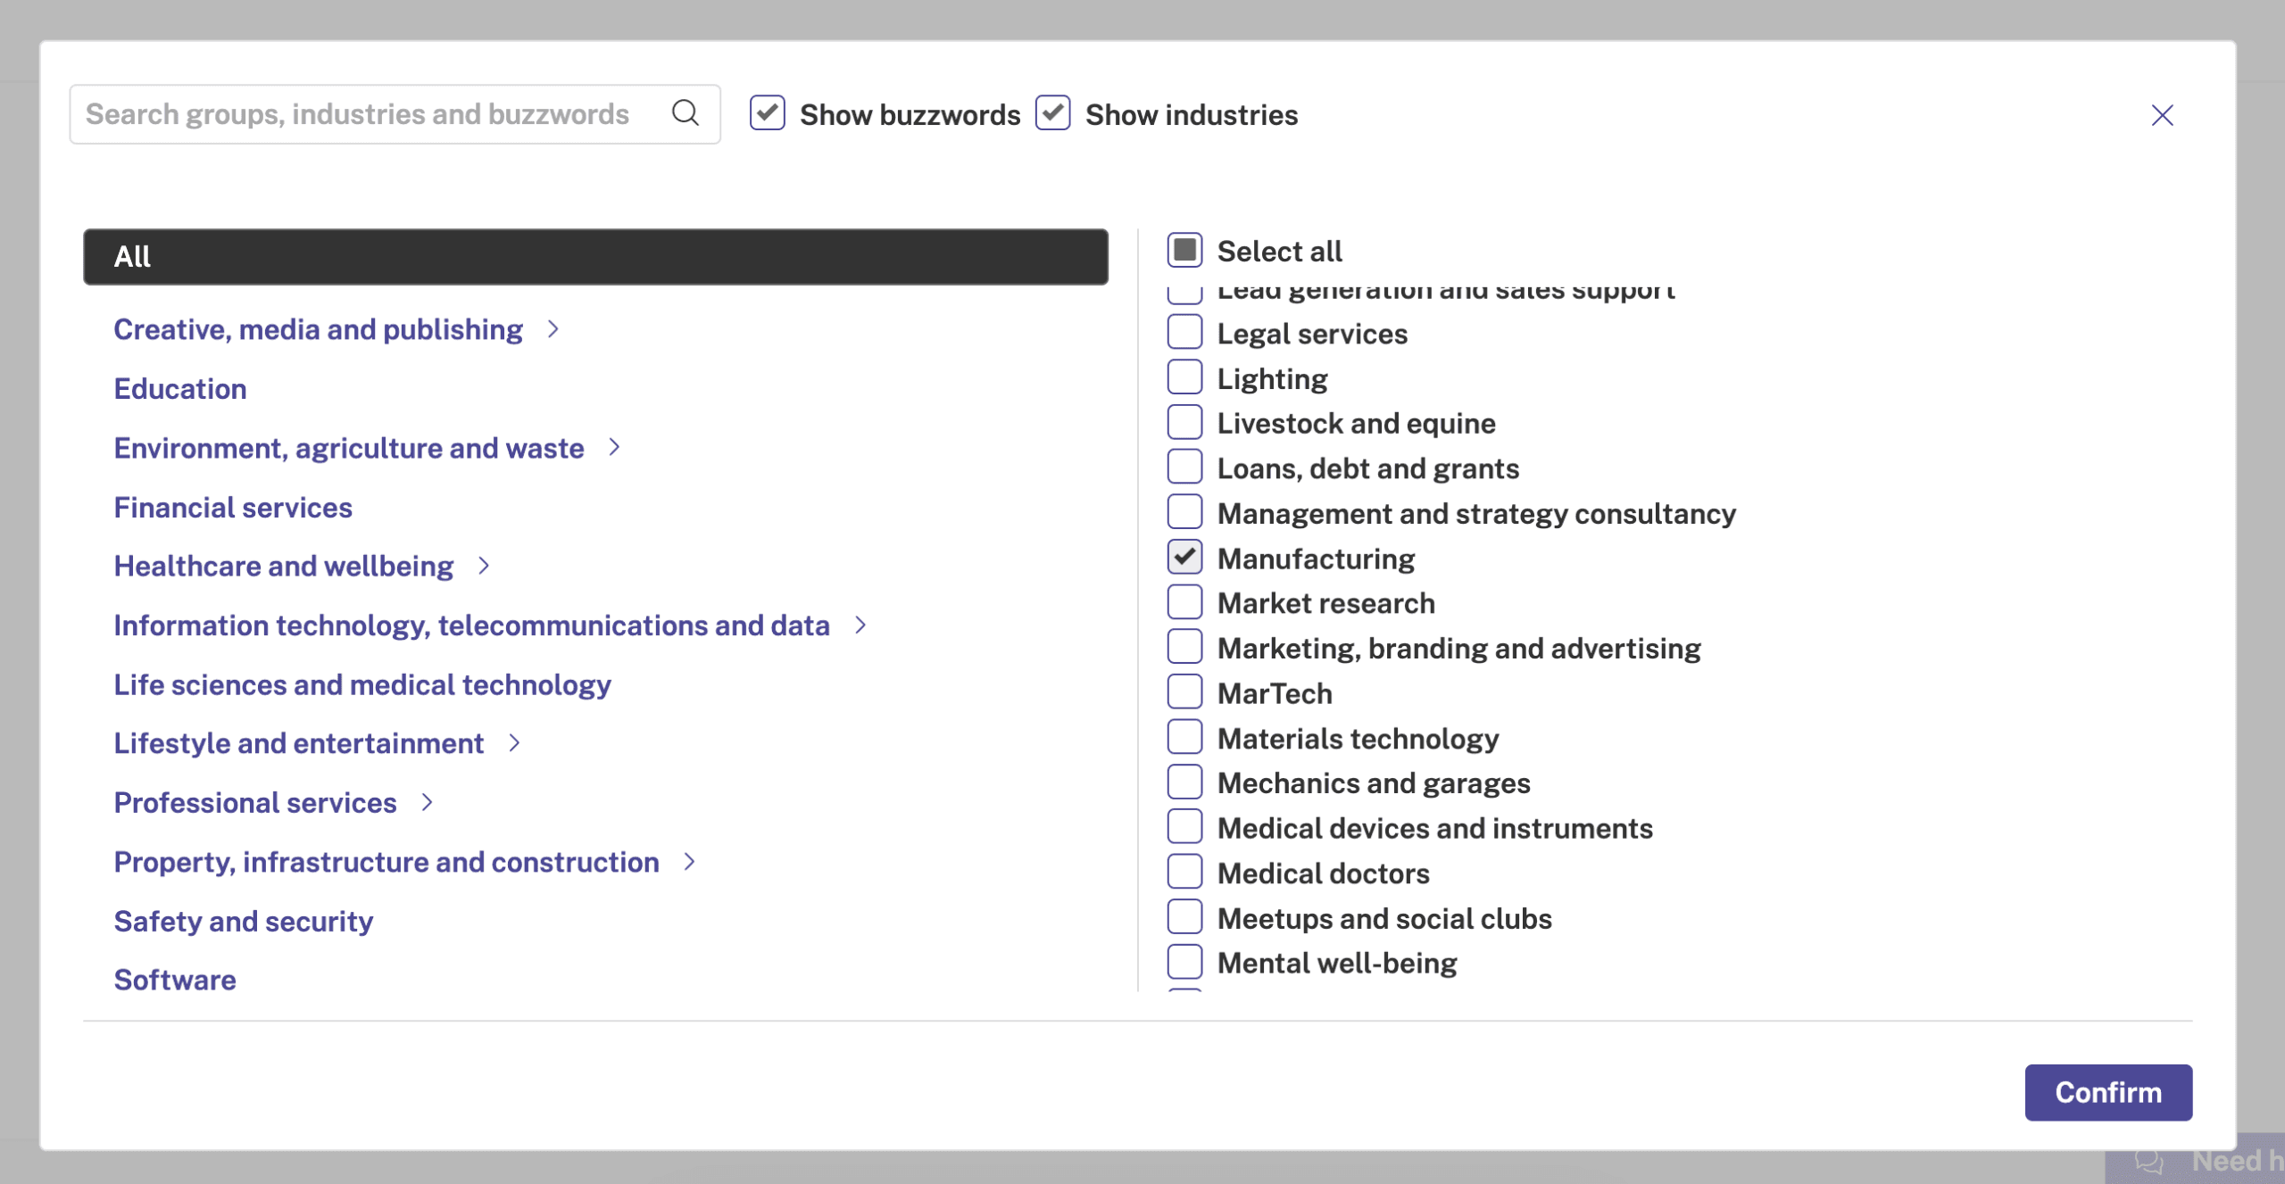Open the Software group
Viewport: 2285px width, 1184px height.
click(x=175, y=980)
